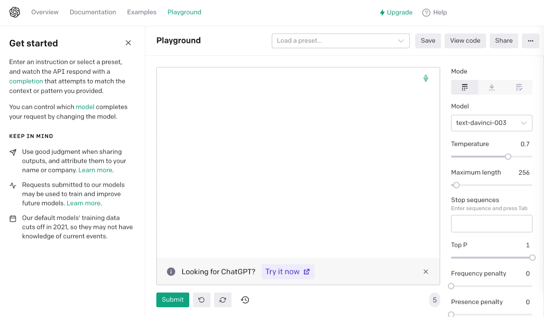This screenshot has width=544, height=317.
Task: Click the activity pulse icon
Action: 13,185
